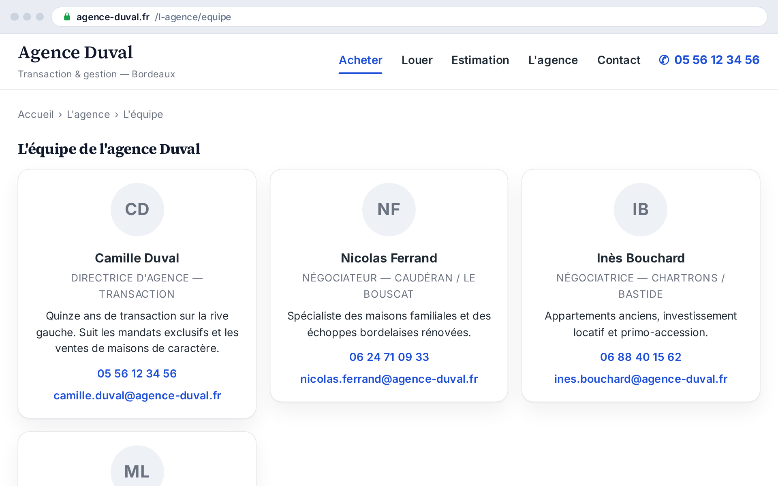The height and width of the screenshot is (486, 778).
Task: Click Camille Duval's CD avatar
Action: pyautogui.click(x=137, y=209)
